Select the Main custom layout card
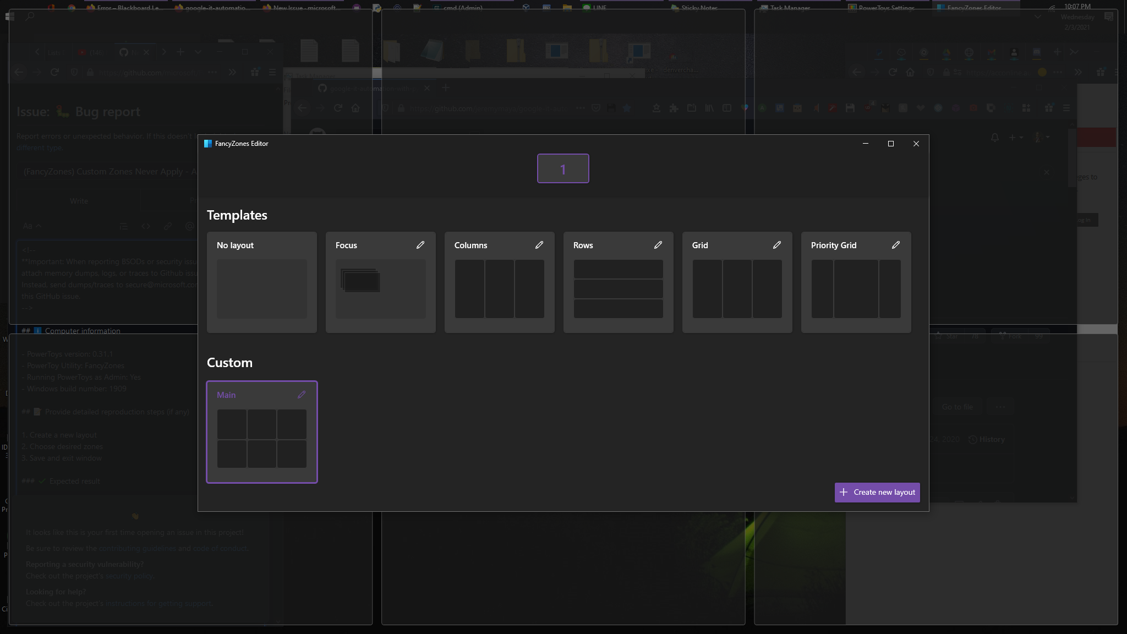The image size is (1127, 634). (x=262, y=438)
